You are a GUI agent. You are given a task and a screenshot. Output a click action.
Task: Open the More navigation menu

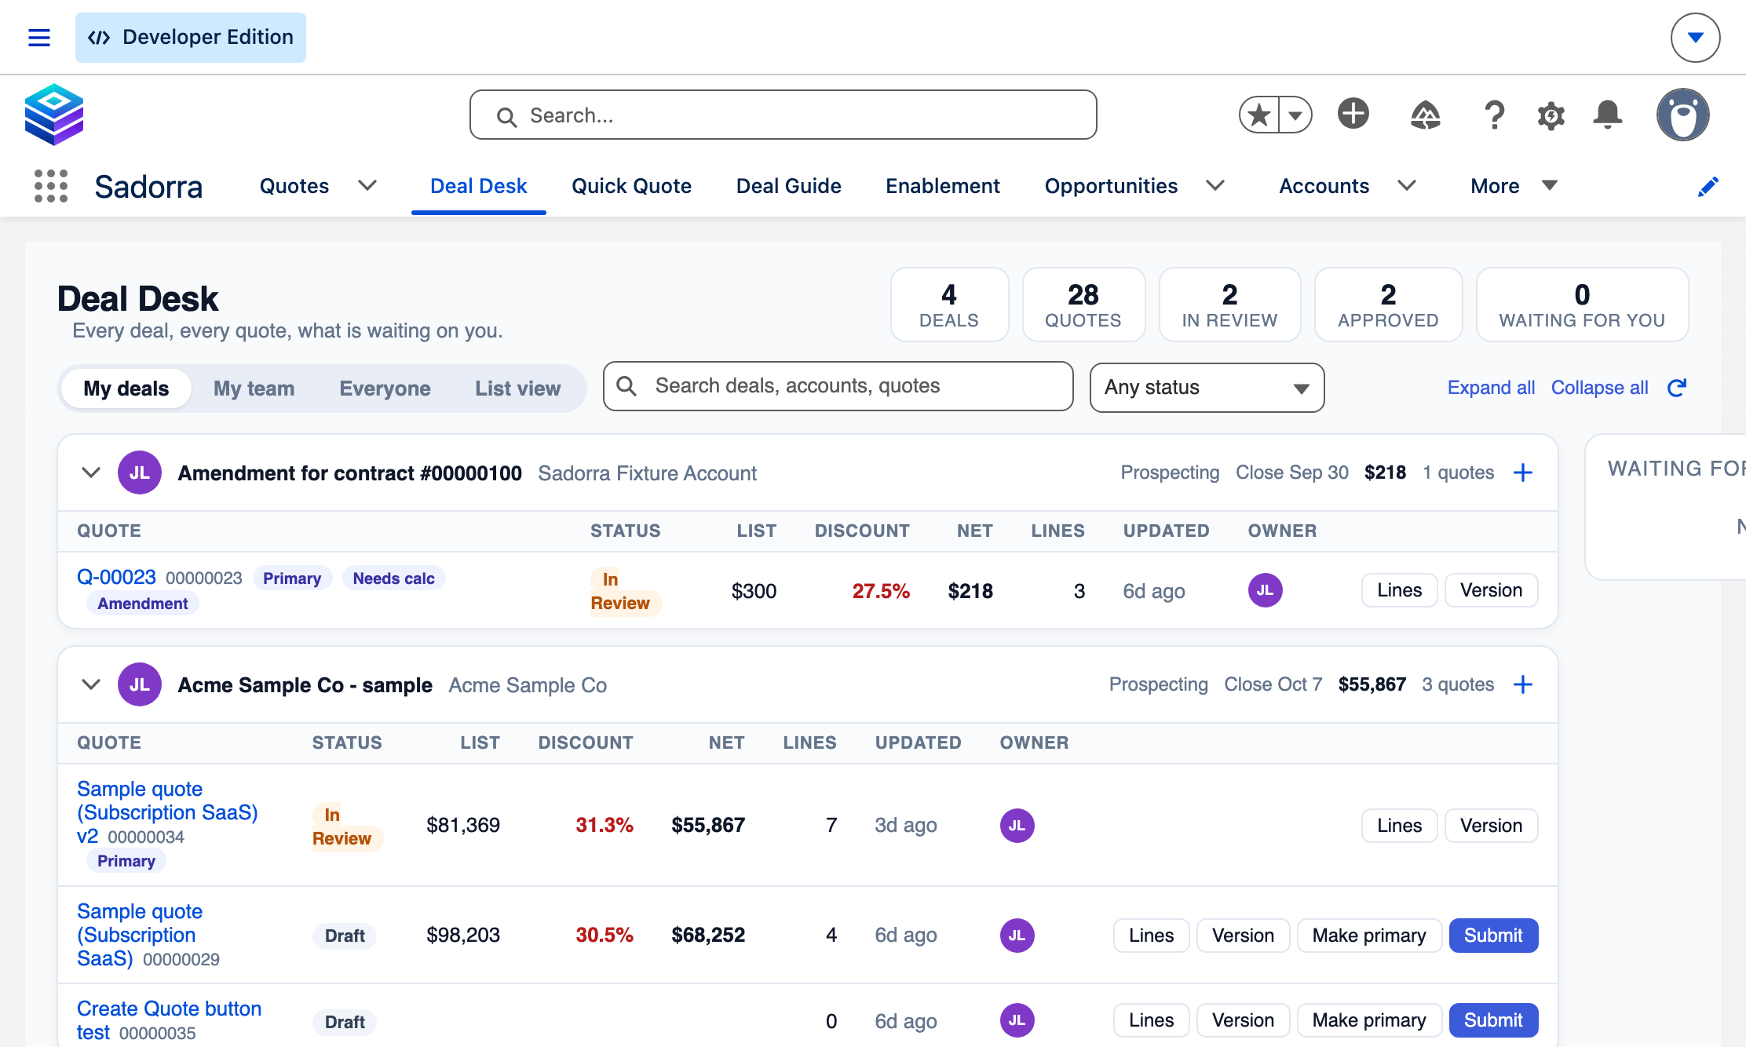pyautogui.click(x=1514, y=186)
